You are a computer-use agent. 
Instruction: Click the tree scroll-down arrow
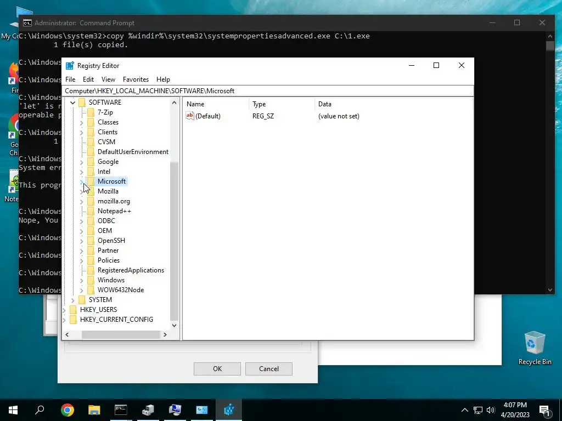click(174, 326)
